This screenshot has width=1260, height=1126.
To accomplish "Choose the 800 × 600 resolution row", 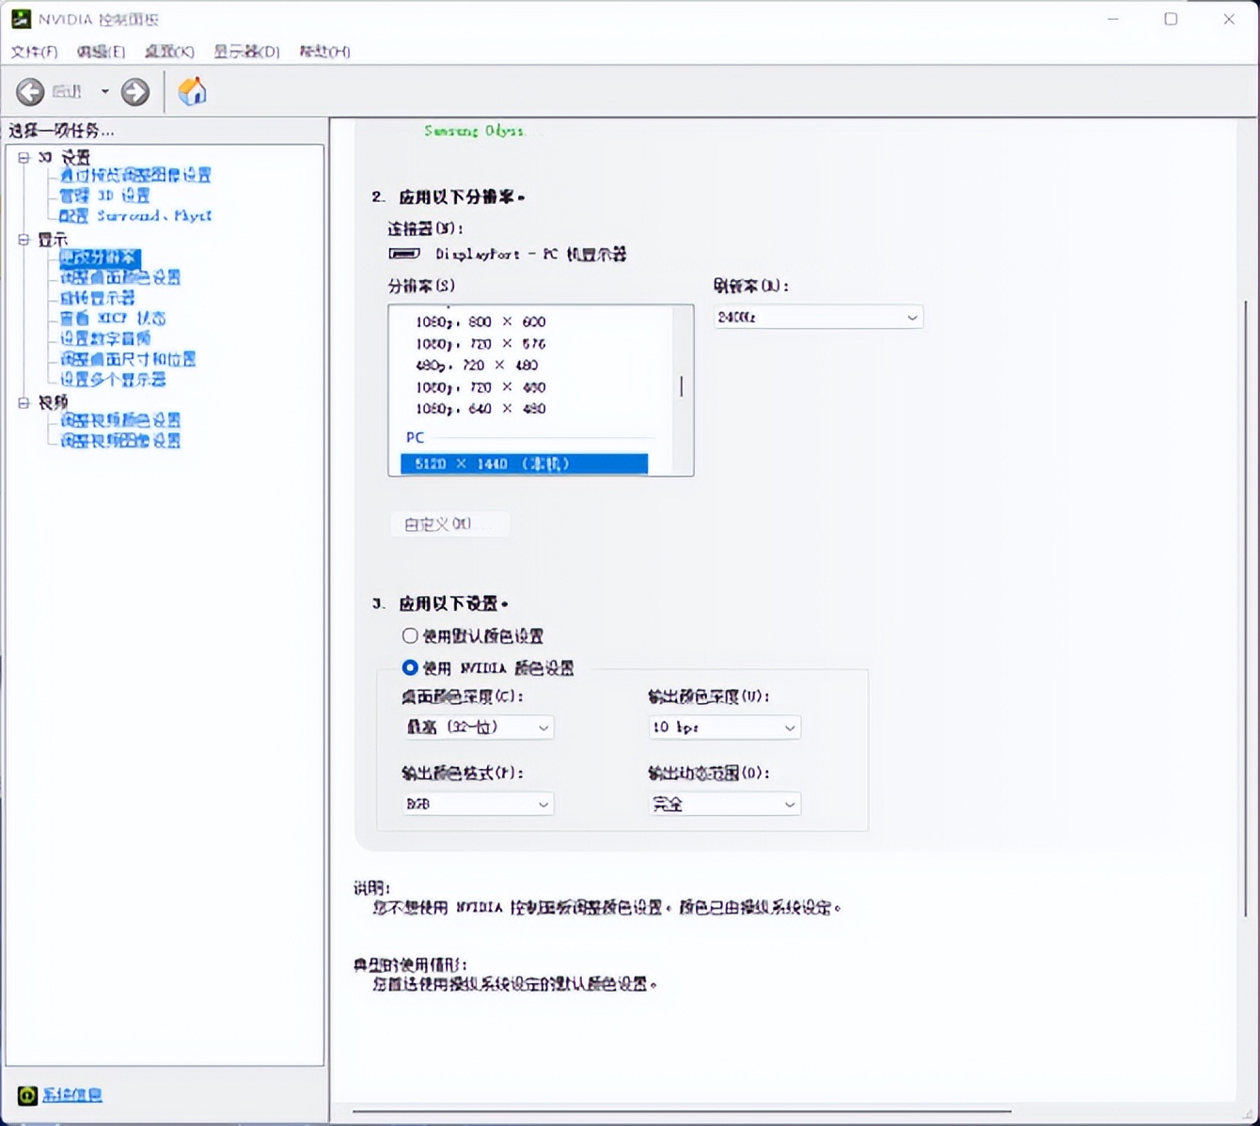I will point(480,321).
